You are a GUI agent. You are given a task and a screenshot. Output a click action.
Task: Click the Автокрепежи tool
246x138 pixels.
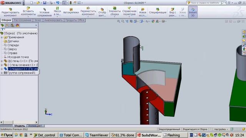(71, 11)
